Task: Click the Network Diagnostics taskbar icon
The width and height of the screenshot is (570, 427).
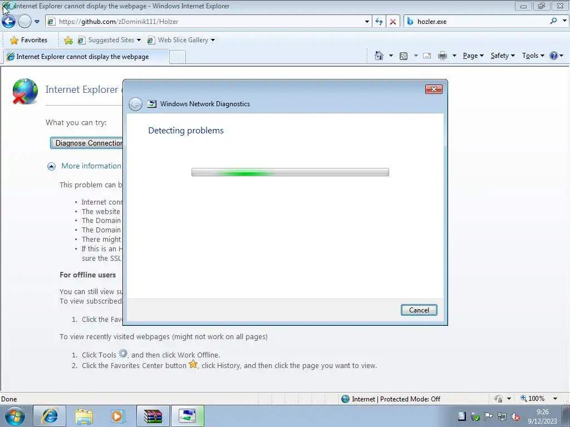Action: (x=187, y=416)
